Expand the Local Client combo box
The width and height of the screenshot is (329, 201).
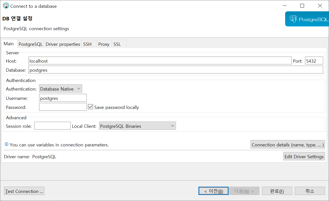137,126
